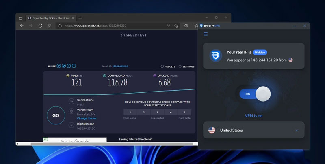Open the Change Server link
The image size is (325, 164).
click(87, 118)
